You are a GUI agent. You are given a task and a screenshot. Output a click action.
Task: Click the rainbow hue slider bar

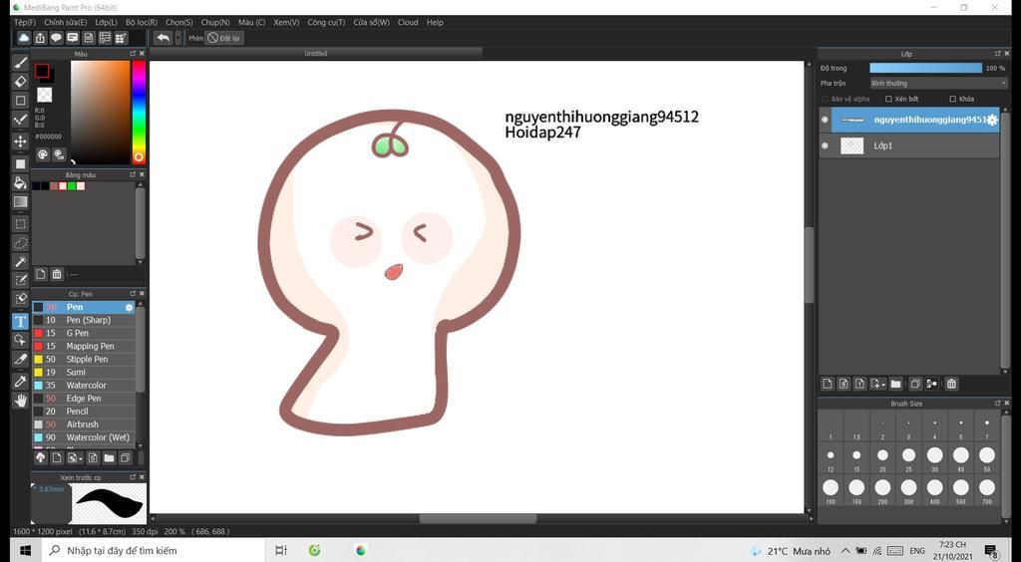(139, 112)
